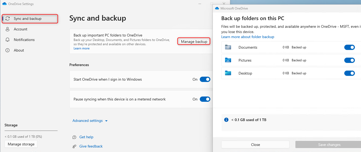Click the Give feedback person icon
The height and width of the screenshot is (152, 361).
tap(74, 146)
